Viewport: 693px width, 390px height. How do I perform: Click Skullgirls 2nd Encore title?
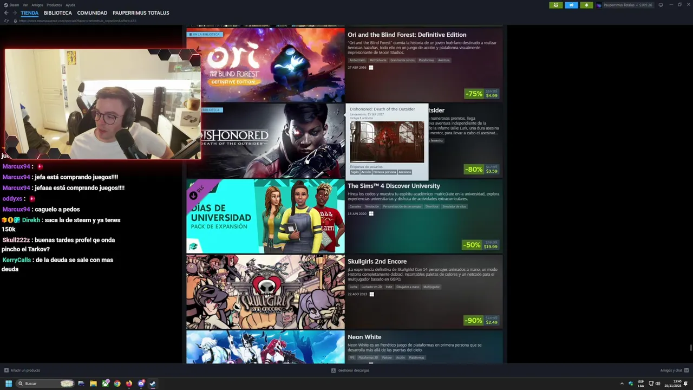[377, 262]
